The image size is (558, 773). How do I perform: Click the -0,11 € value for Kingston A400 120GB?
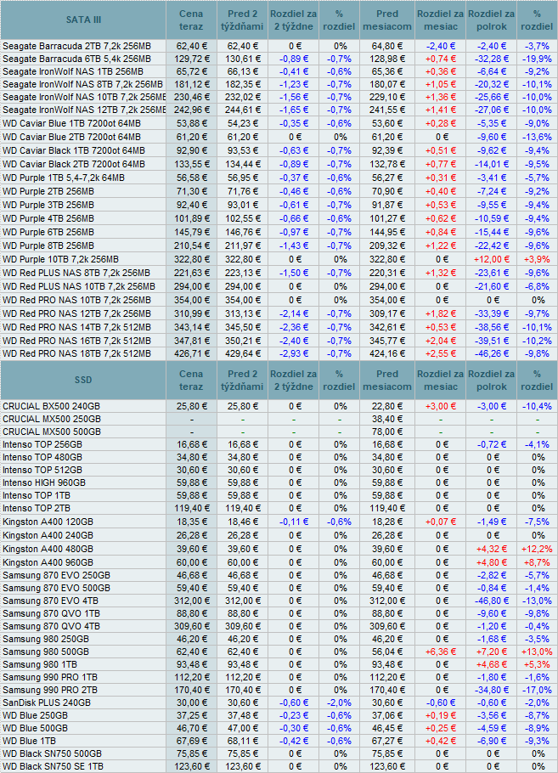point(294,522)
